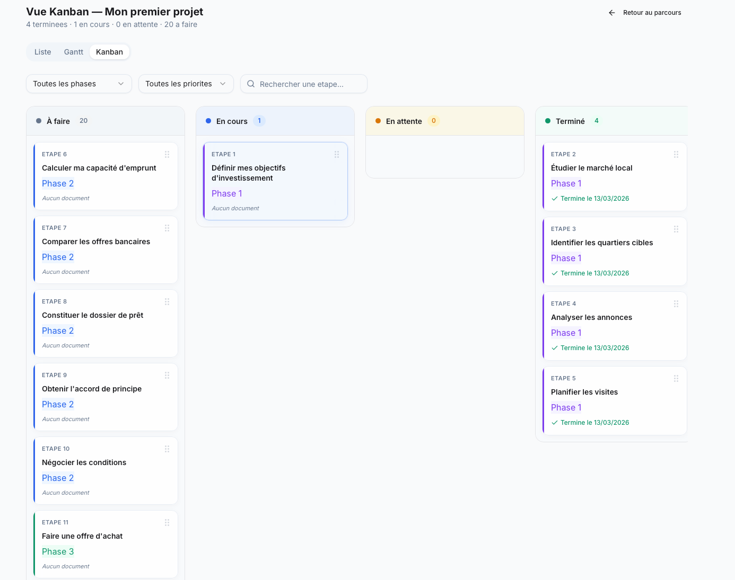Click the green checkmark on ETAPE 2 card
735x580 pixels.
(x=555, y=198)
